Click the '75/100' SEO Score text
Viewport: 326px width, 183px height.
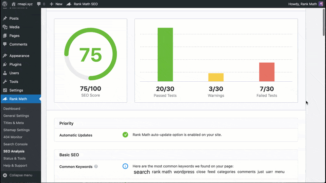(90, 88)
